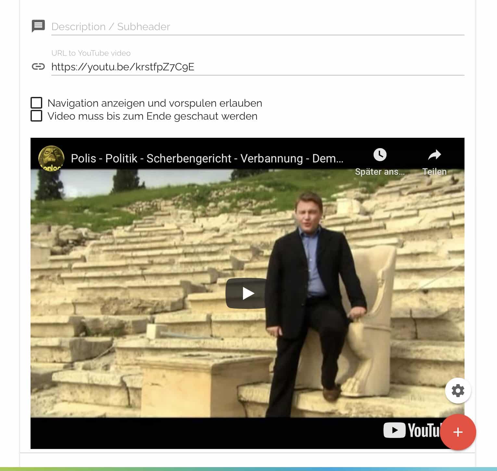Click the URL to YouTube video label
This screenshot has height=471, width=497.
(x=91, y=53)
